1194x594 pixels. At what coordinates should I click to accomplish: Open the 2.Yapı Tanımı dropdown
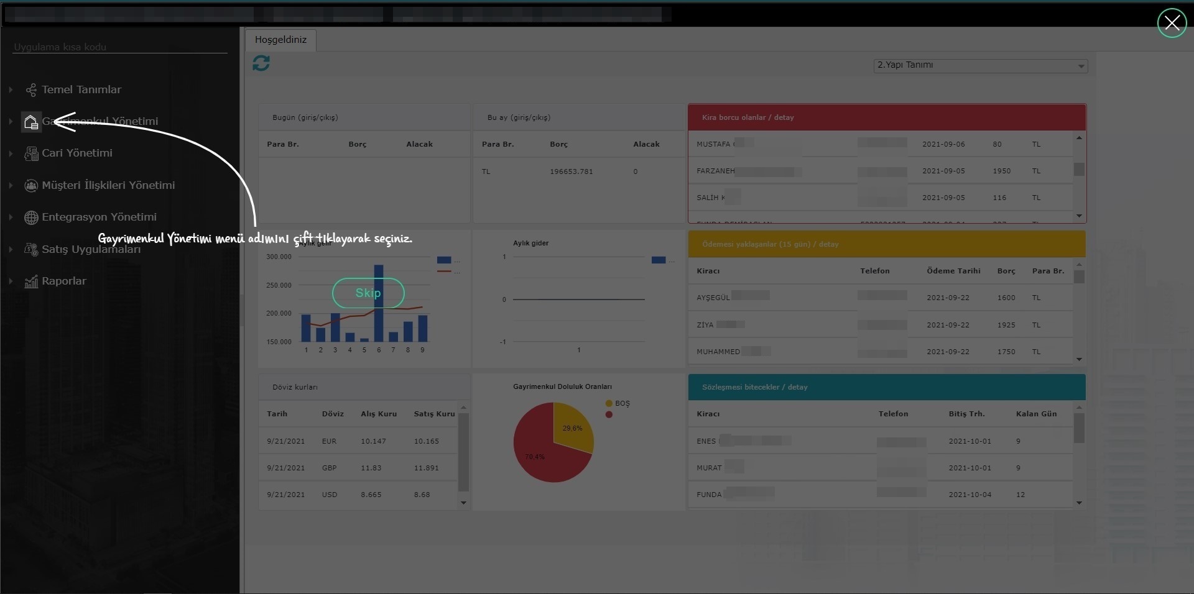click(x=1081, y=66)
